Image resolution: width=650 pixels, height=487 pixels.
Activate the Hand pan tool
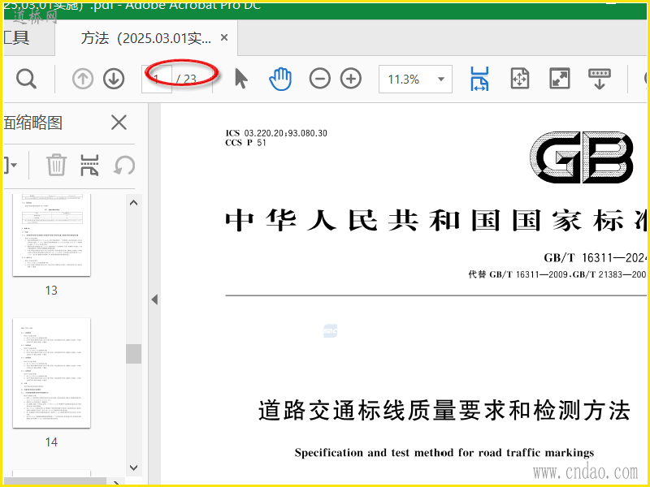(280, 79)
